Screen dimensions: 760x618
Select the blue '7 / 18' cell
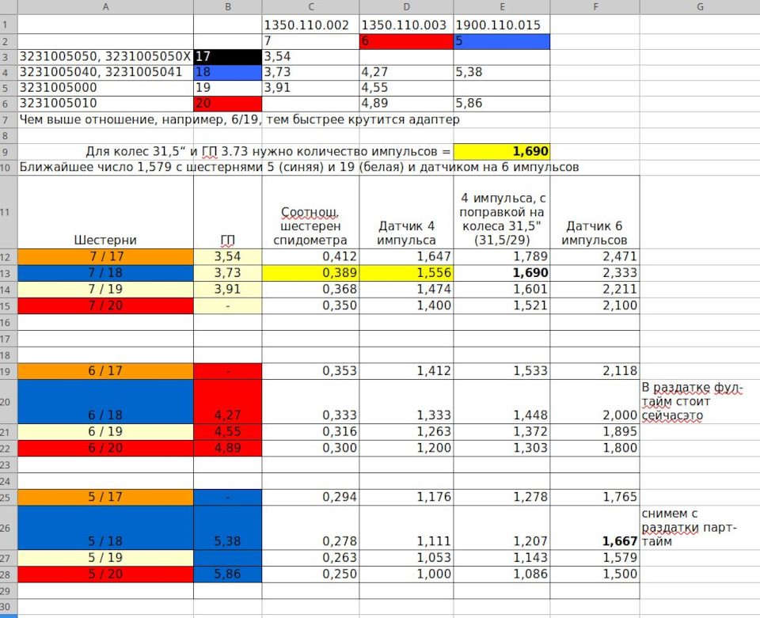[105, 273]
